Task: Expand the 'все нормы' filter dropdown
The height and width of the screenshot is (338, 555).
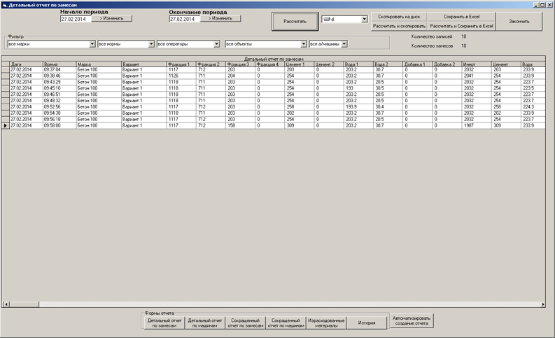Action: click(x=150, y=44)
